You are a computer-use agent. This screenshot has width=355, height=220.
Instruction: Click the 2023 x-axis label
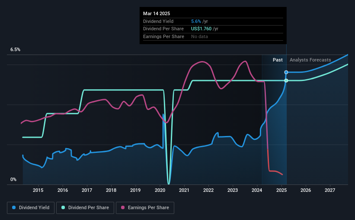(x=233, y=190)
